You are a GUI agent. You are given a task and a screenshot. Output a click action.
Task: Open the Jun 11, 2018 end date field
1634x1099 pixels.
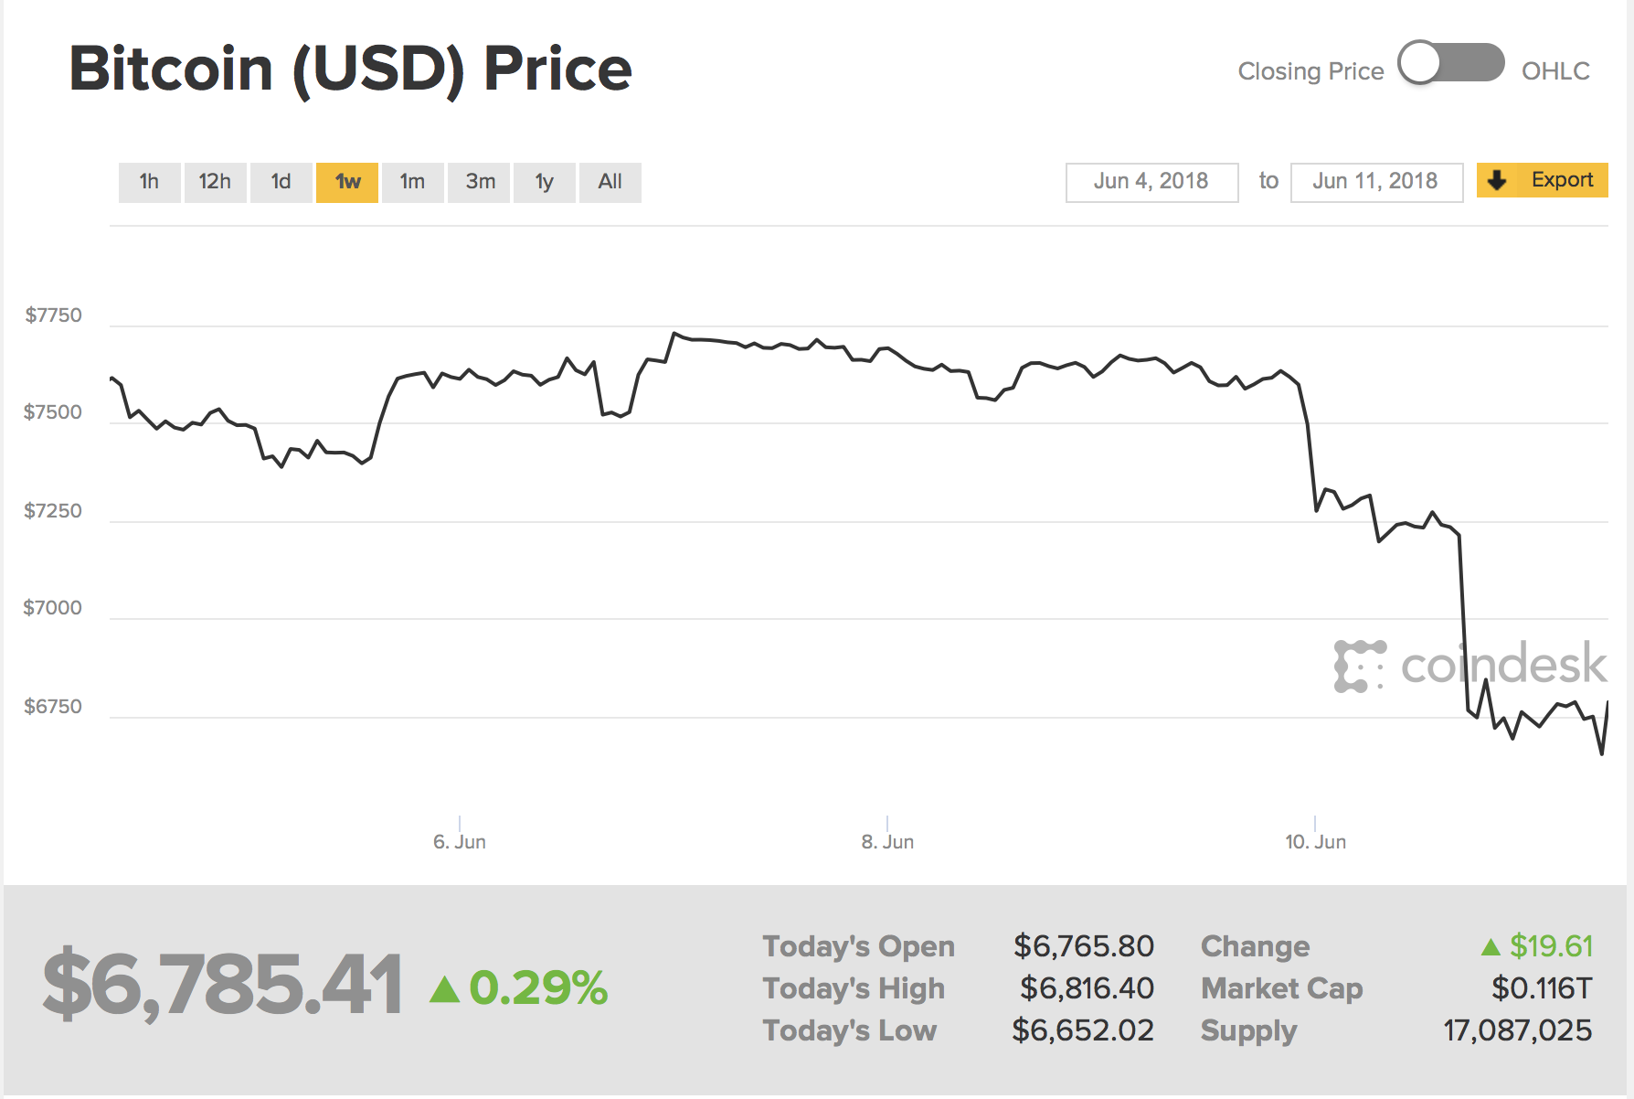(1375, 182)
